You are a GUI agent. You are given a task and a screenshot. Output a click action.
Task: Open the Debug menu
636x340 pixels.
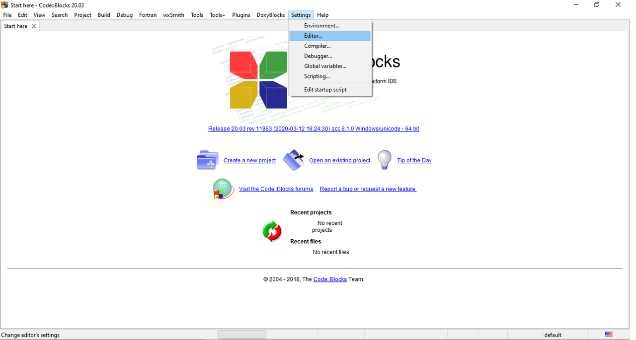pos(125,15)
